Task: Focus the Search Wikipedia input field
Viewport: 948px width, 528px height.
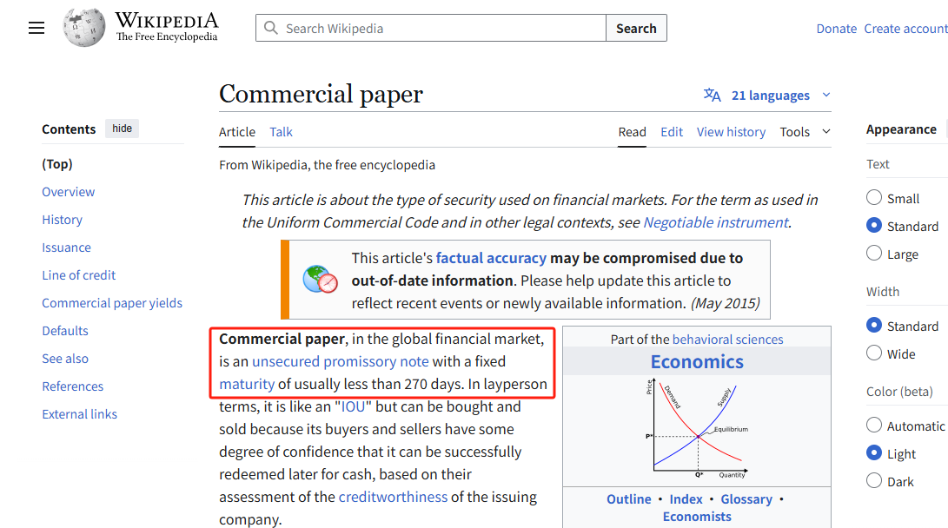Action: coord(430,29)
